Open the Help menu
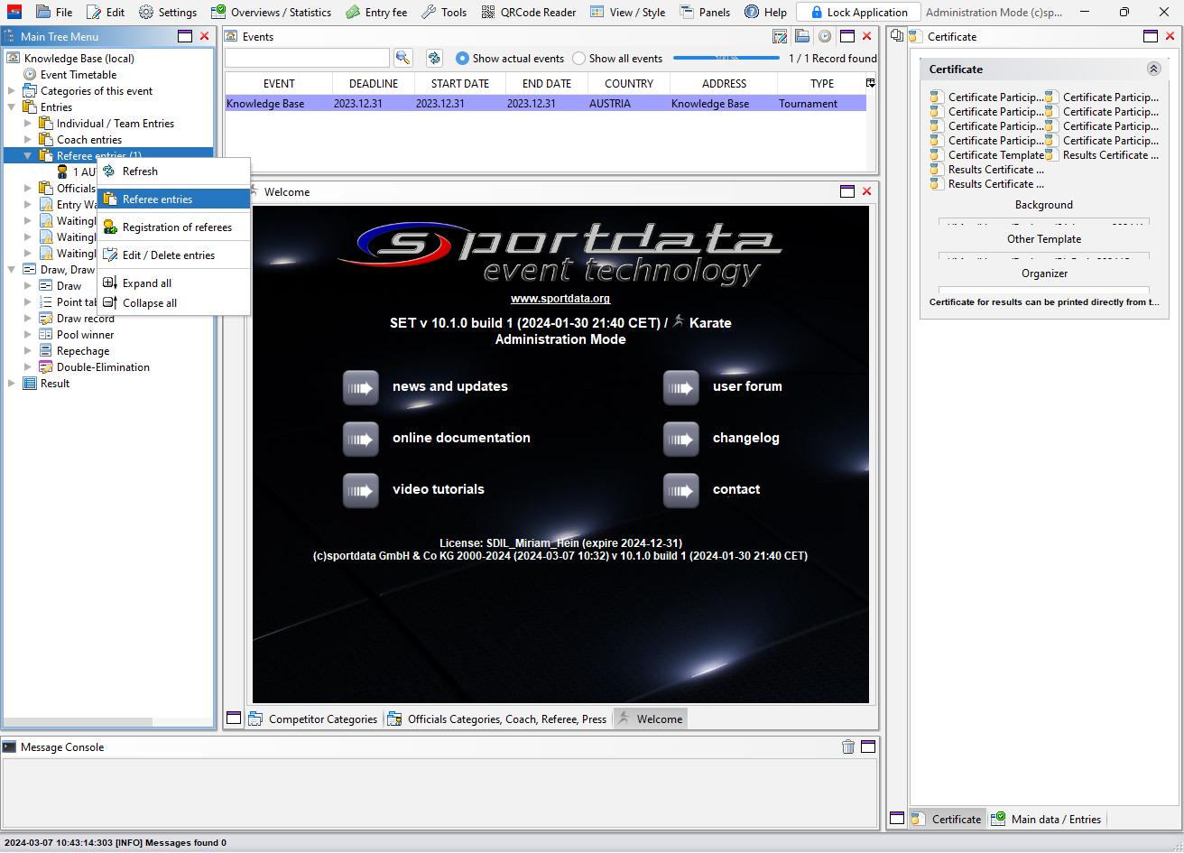Viewport: 1184px width, 853px height. click(x=765, y=13)
